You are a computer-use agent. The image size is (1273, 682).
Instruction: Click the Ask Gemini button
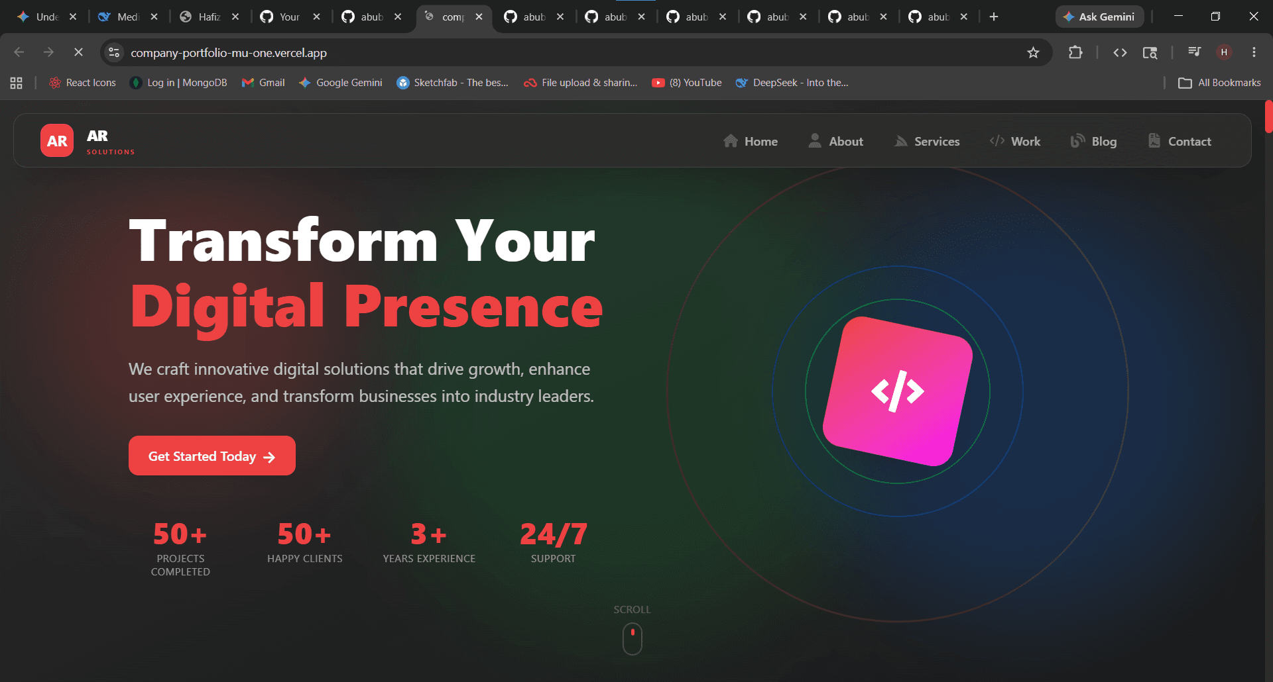[x=1099, y=17]
